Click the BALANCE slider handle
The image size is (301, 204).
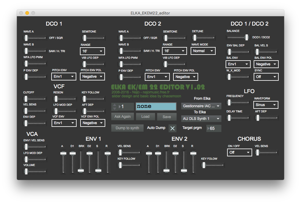[247, 37]
